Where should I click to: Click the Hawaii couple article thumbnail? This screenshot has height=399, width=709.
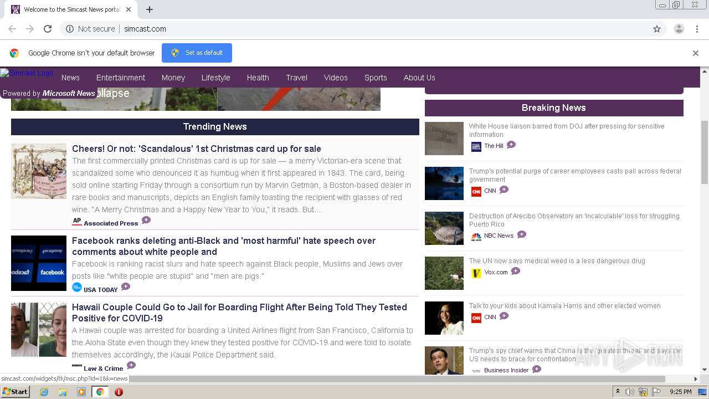(x=39, y=330)
